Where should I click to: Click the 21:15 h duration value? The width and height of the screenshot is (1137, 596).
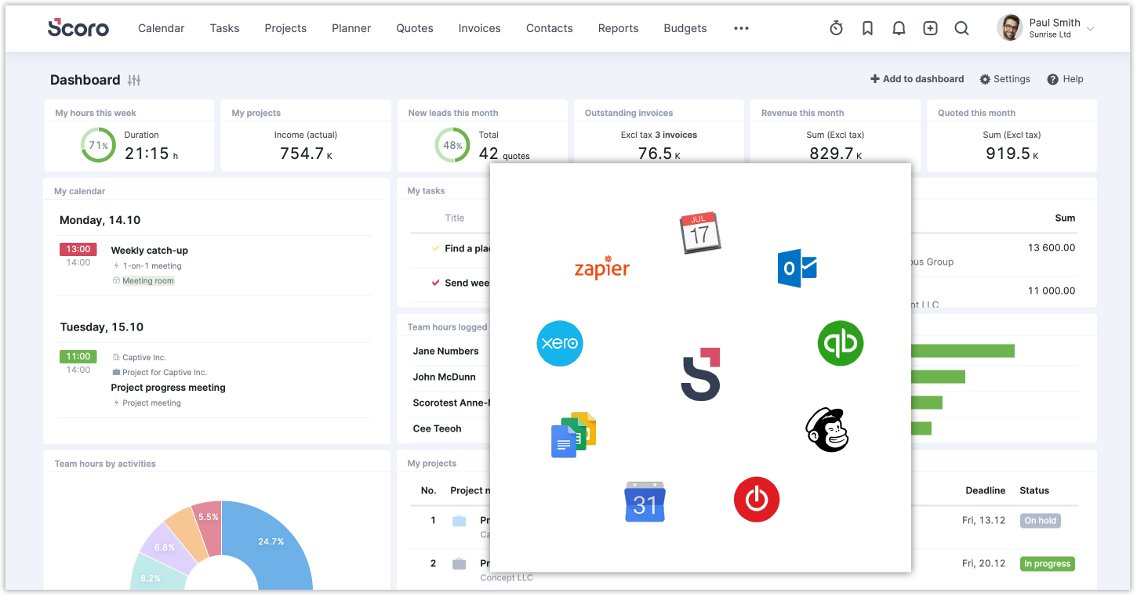coord(151,154)
